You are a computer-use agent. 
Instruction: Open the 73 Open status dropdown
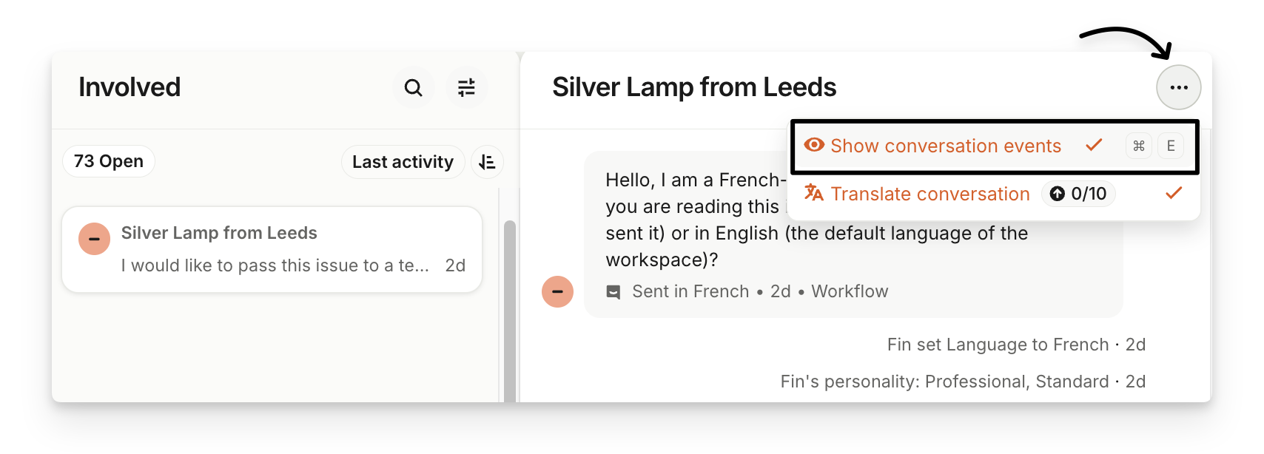pos(109,161)
